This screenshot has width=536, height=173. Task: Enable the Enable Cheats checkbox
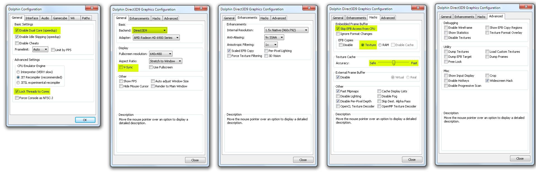17,43
